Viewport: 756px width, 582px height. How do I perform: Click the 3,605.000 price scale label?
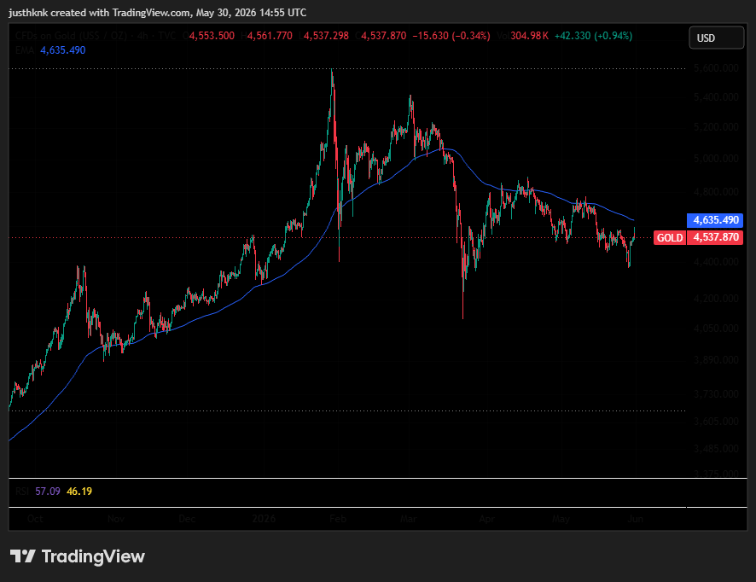tap(716, 422)
